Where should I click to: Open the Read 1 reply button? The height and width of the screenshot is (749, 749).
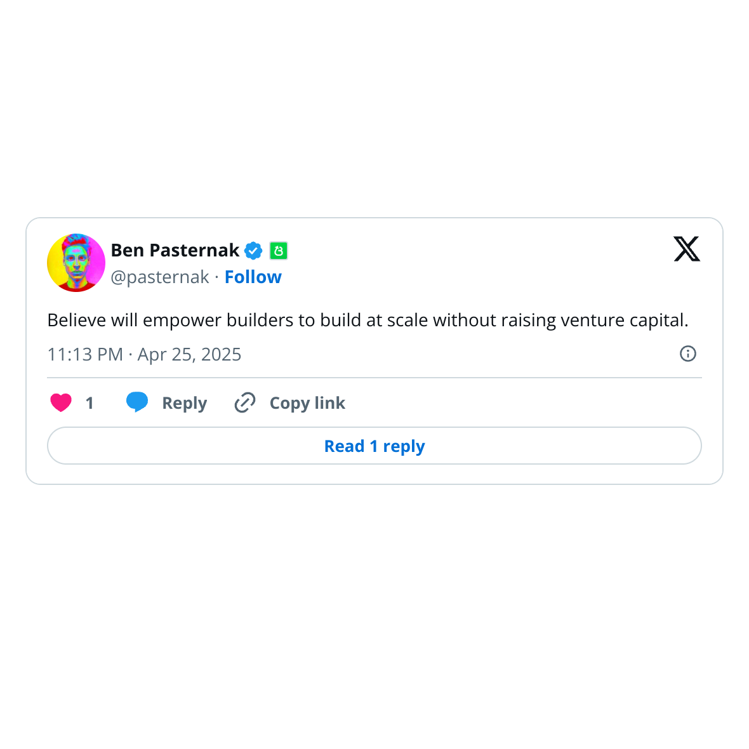[374, 446]
